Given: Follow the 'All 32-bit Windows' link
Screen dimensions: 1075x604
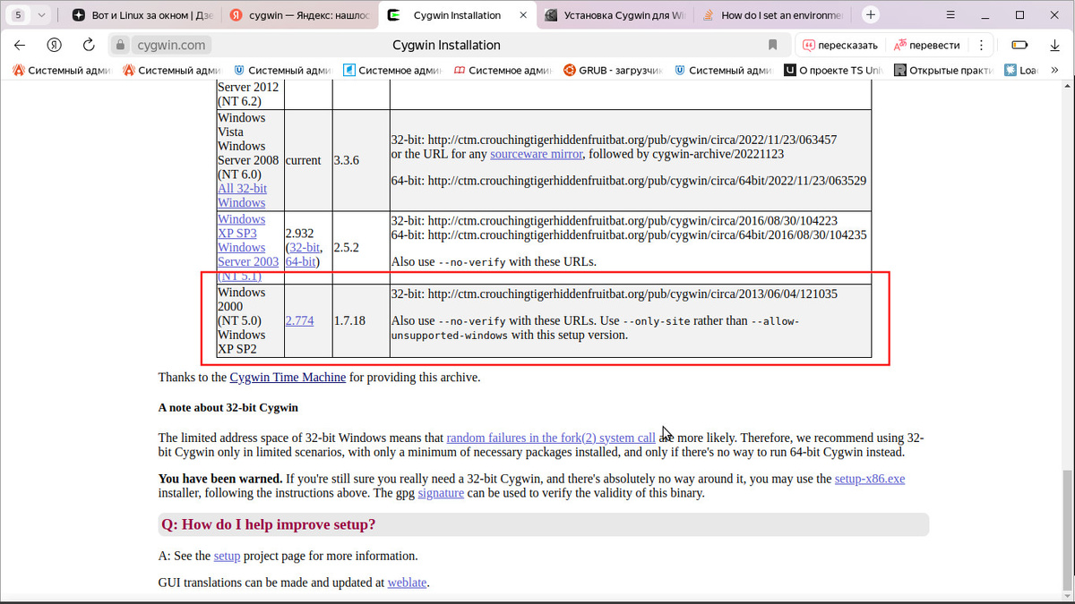Looking at the screenshot, I should [x=242, y=195].
